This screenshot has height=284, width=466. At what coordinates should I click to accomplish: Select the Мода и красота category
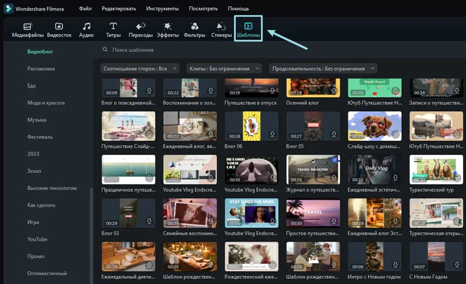click(46, 103)
